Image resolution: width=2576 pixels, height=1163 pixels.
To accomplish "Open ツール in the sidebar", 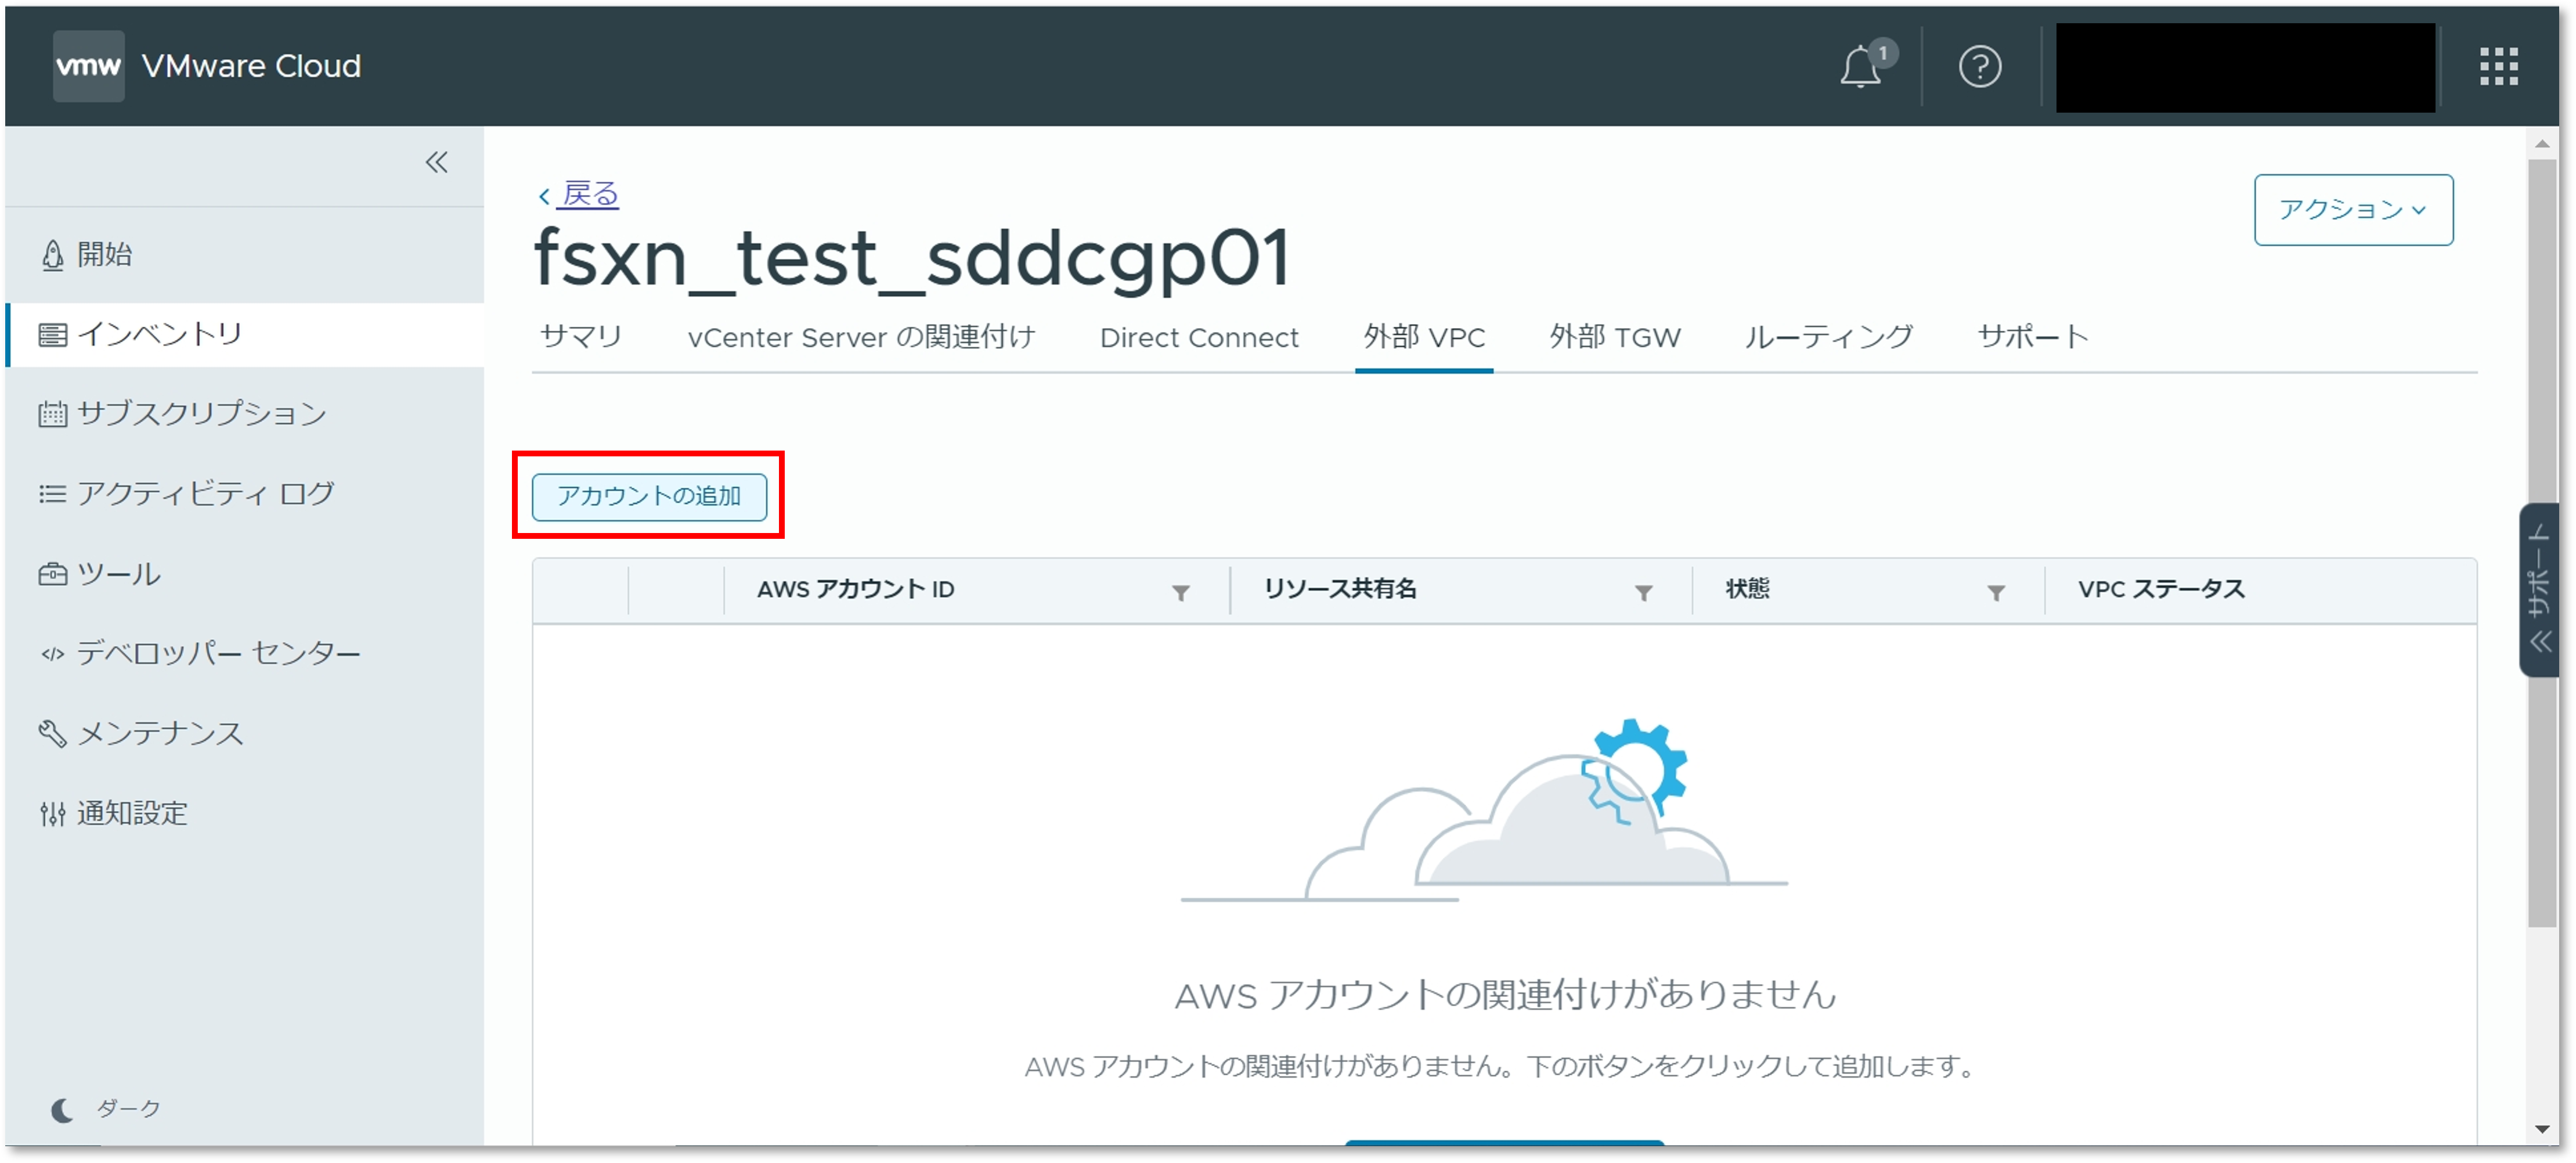I will [99, 573].
